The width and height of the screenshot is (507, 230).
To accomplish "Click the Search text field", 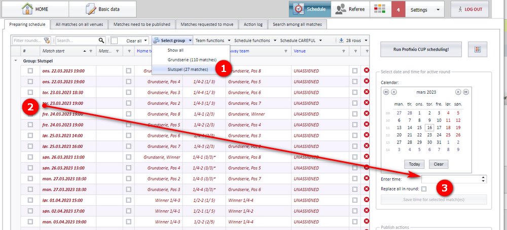I will (x=77, y=41).
